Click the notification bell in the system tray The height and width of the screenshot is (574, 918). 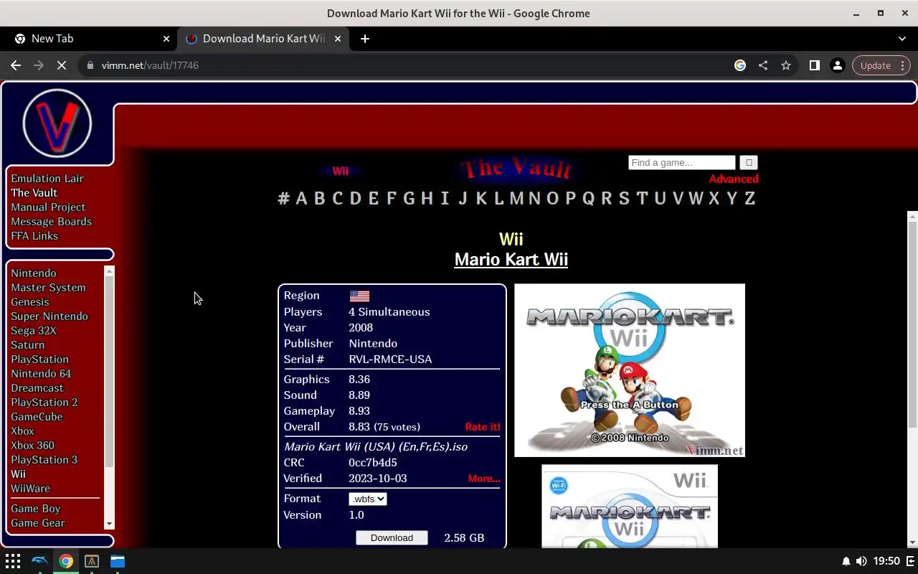(846, 561)
